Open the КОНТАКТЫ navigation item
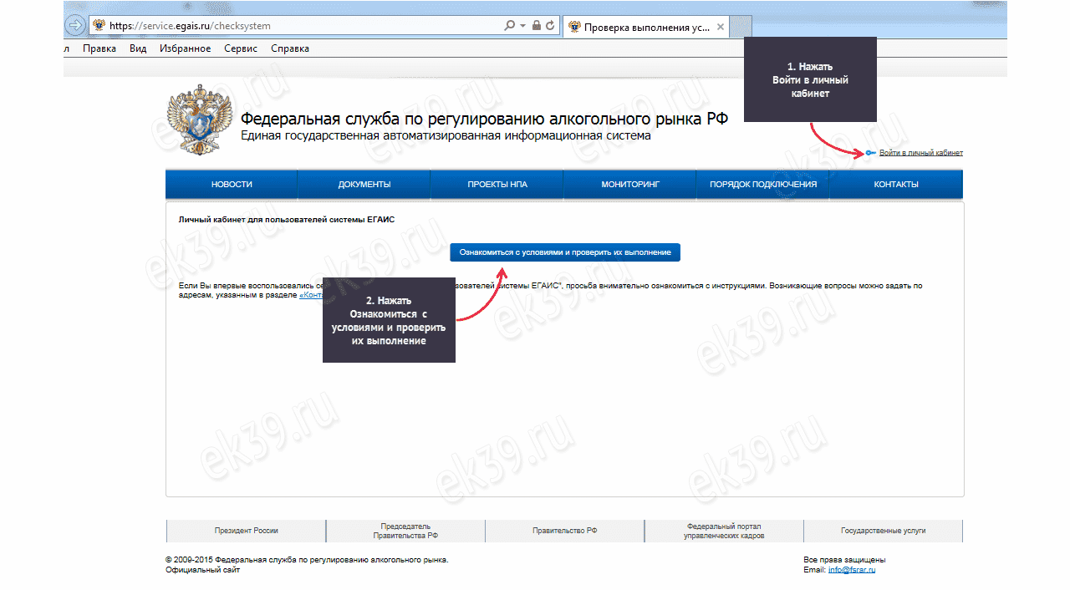Viewport: 1070px width, 590px height. (x=896, y=185)
